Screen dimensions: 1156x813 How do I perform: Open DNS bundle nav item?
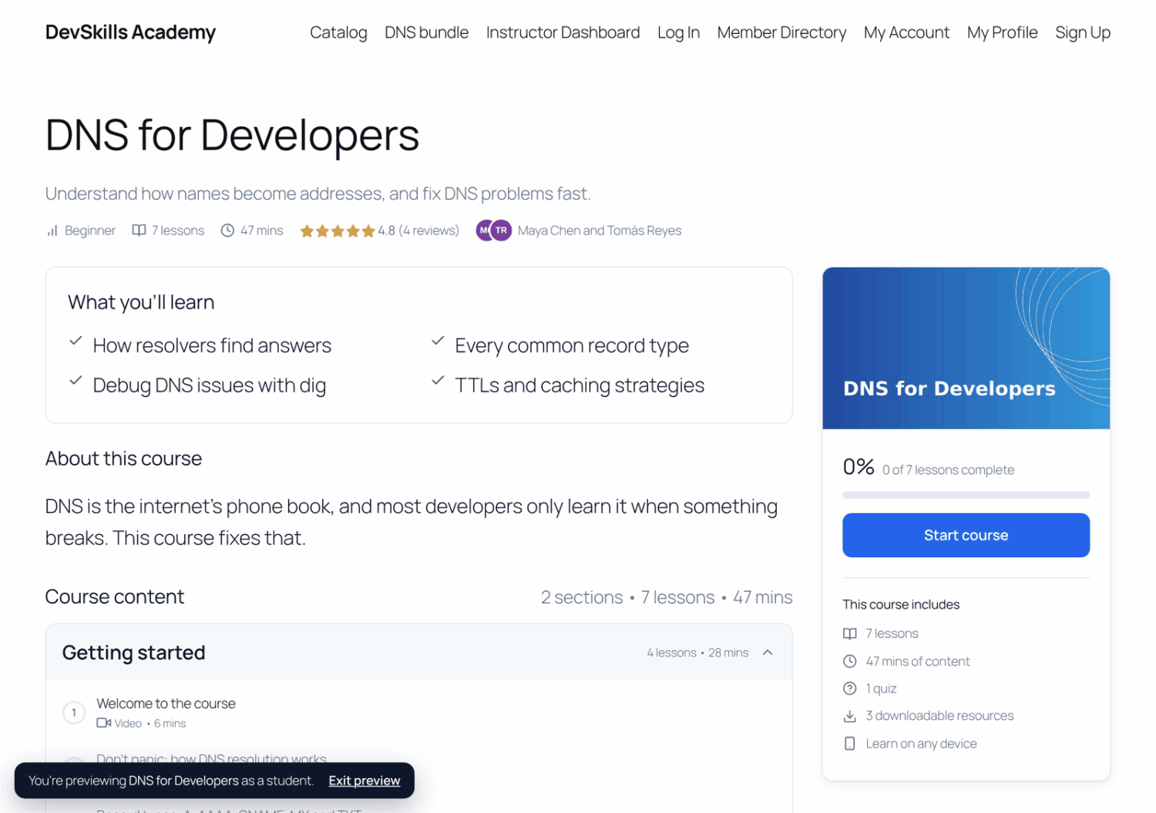coord(426,32)
